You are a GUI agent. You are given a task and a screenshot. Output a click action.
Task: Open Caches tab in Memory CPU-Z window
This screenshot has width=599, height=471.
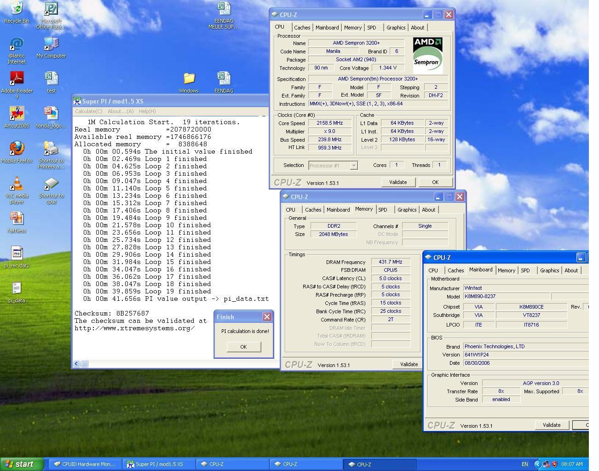313,210
